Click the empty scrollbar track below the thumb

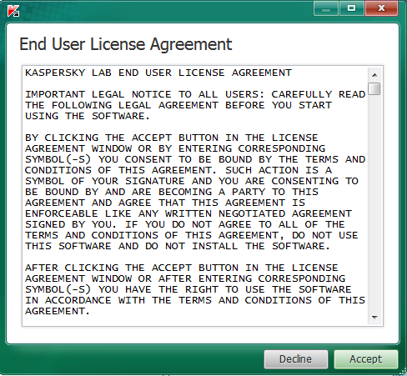pos(374,203)
